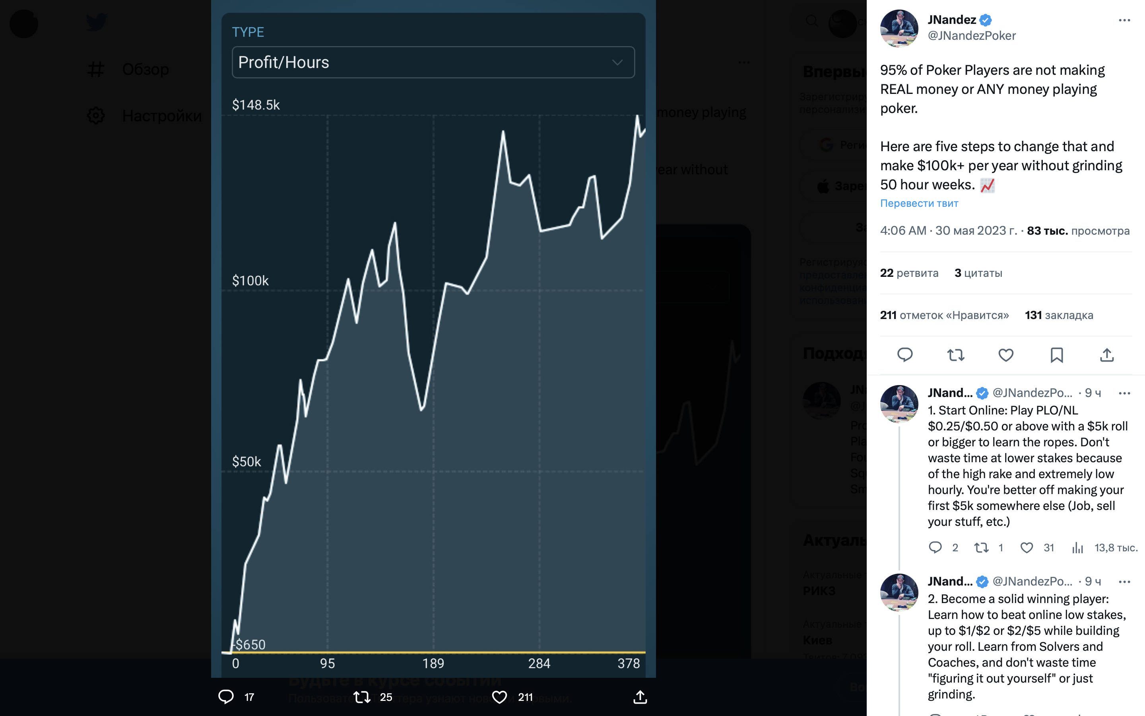Viewport: 1145px width, 716px height.
Task: Like the photo with the heart icon
Action: [500, 697]
